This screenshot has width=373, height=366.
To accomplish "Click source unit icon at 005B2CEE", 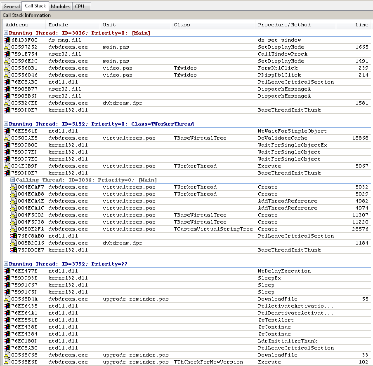I will click(7, 103).
